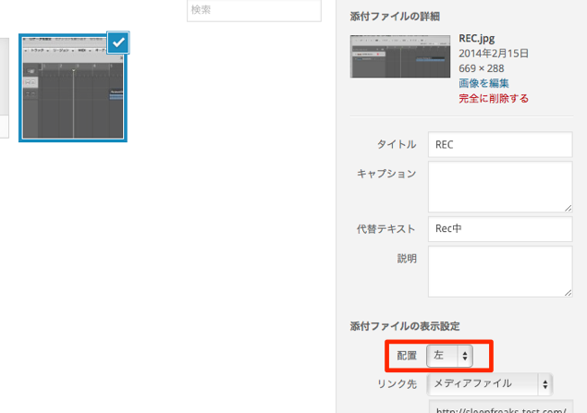Click the link URL field below リンク先
The height and width of the screenshot is (413, 587).
tap(501, 407)
